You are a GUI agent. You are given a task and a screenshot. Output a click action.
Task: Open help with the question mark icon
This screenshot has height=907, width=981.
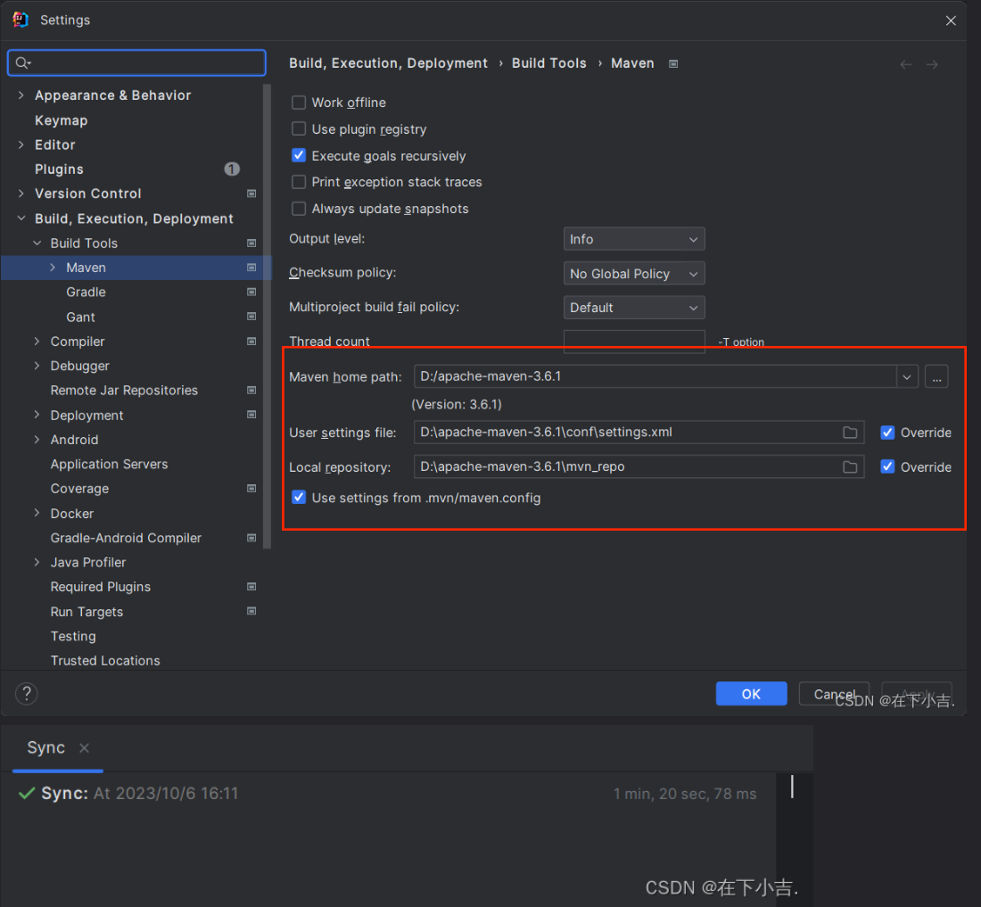click(x=26, y=694)
